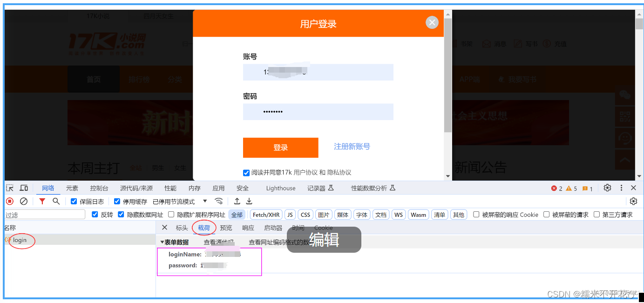This screenshot has height=303, width=644.
Task: Select the inspect element tool
Action: point(8,188)
